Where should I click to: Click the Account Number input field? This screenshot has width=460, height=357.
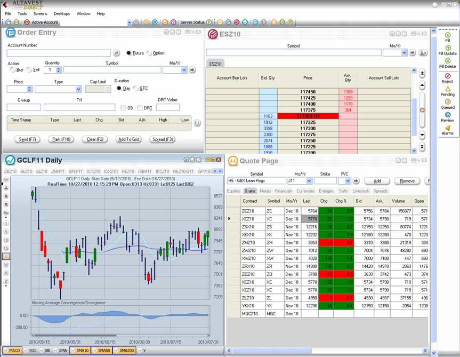tap(59, 53)
